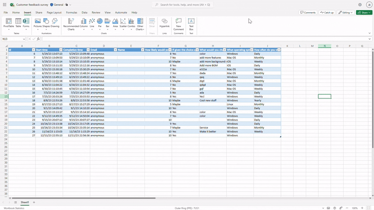Image resolution: width=374 pixels, height=210 pixels.
Task: Open Other Charts options
Action: tap(140, 24)
